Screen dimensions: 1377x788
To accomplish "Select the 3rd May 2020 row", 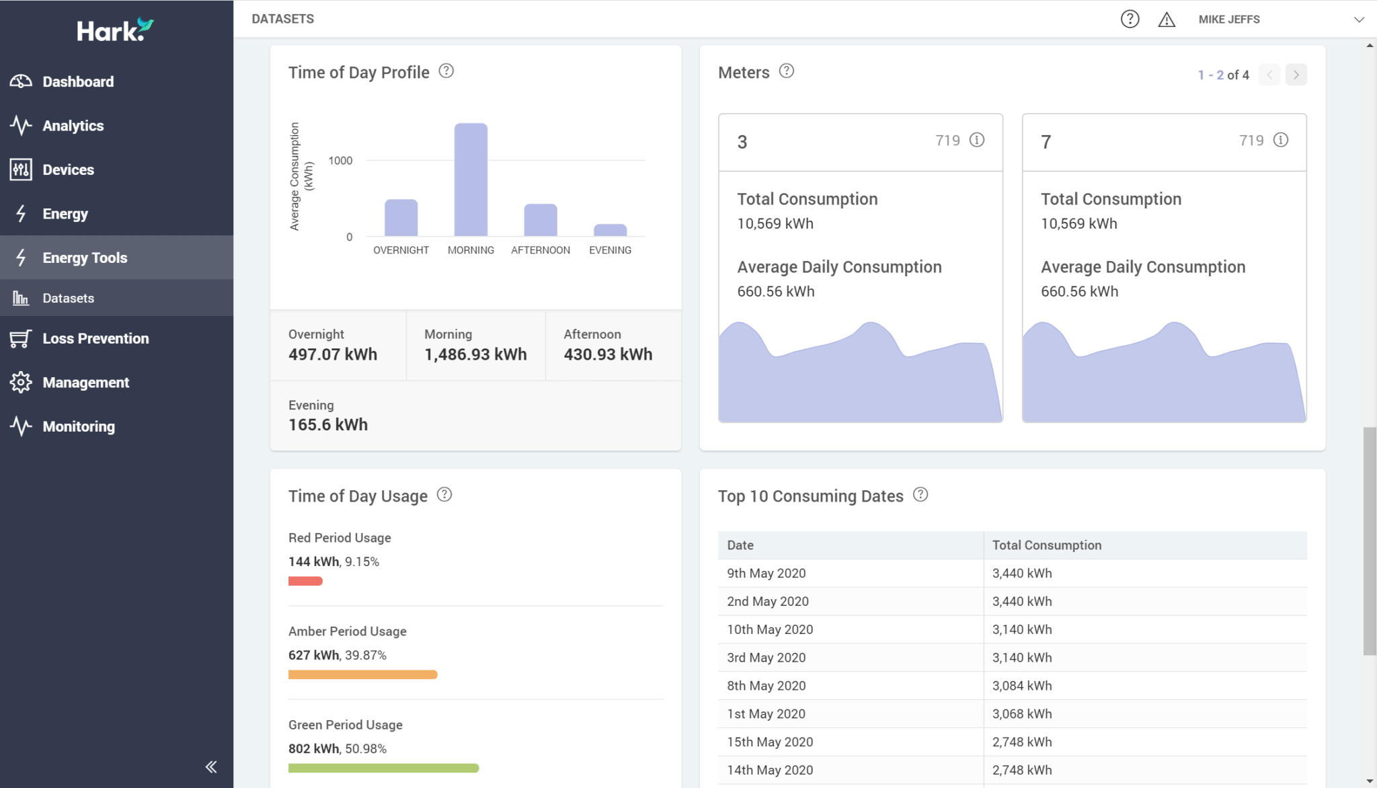I will 1013,658.
